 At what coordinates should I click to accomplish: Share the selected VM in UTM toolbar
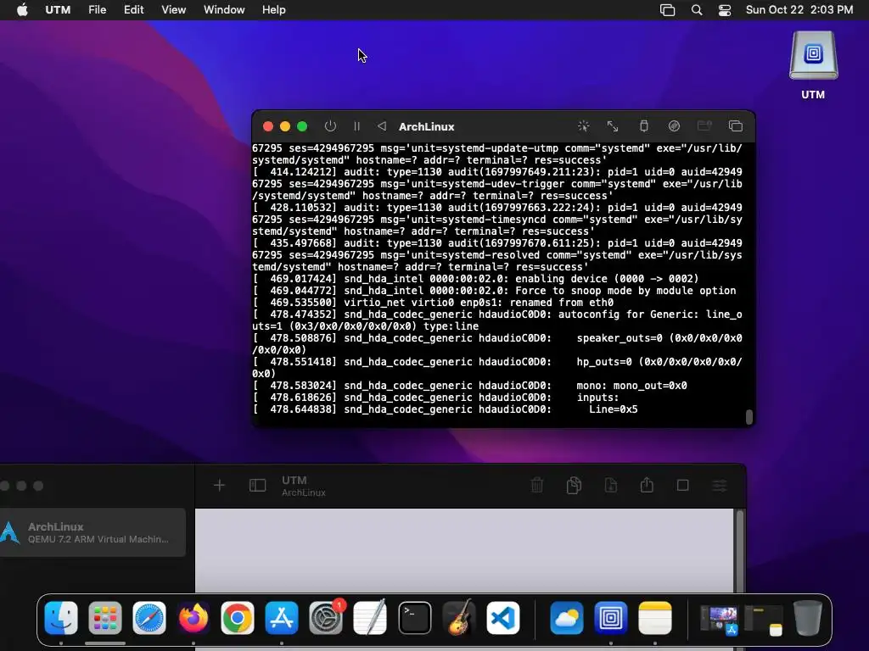coord(647,485)
